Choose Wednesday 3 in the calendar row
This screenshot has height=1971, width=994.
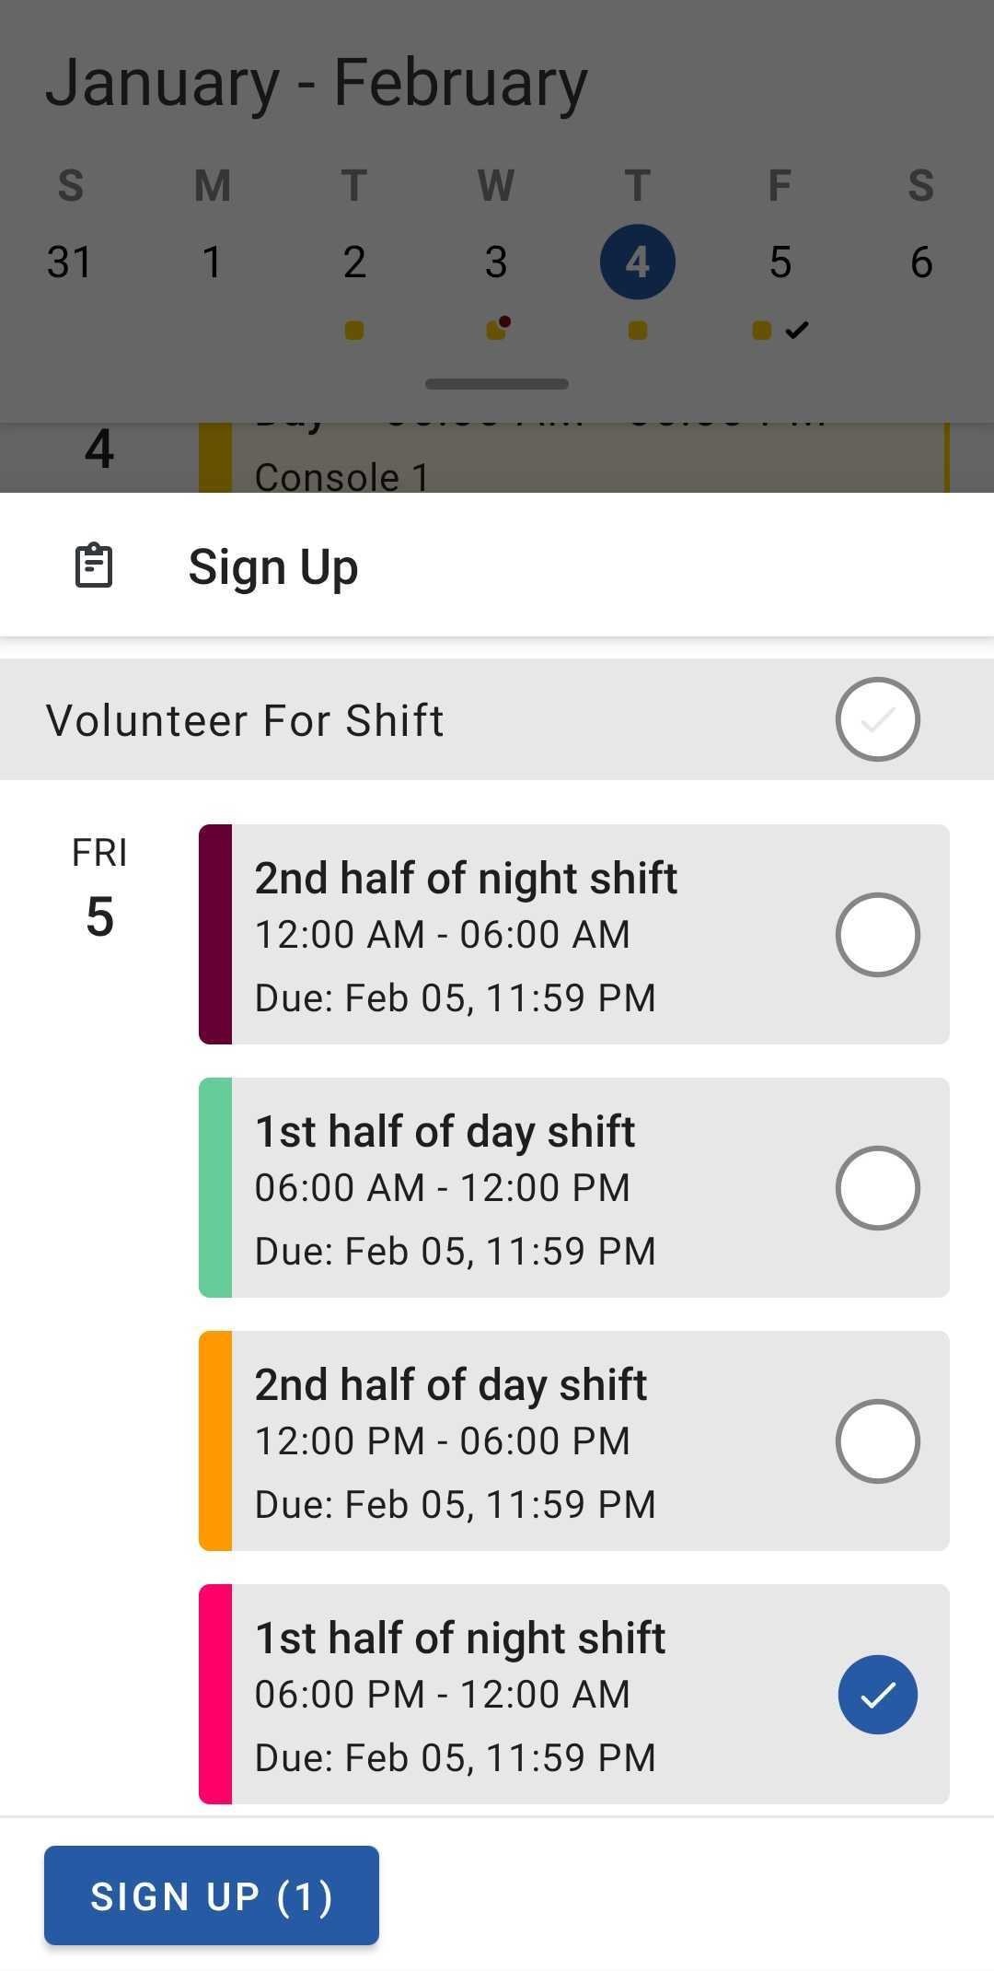point(496,262)
